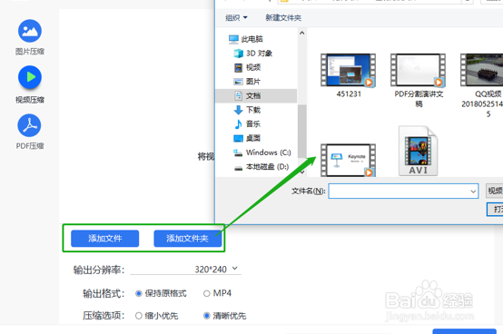Open the PDF compression (PDF压缩) icon
Viewport: 503px width, 334px height.
(x=29, y=125)
